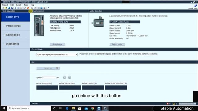This screenshot has width=198, height=111.
Task: Open the Edit menu
Action: [x=12, y=5]
